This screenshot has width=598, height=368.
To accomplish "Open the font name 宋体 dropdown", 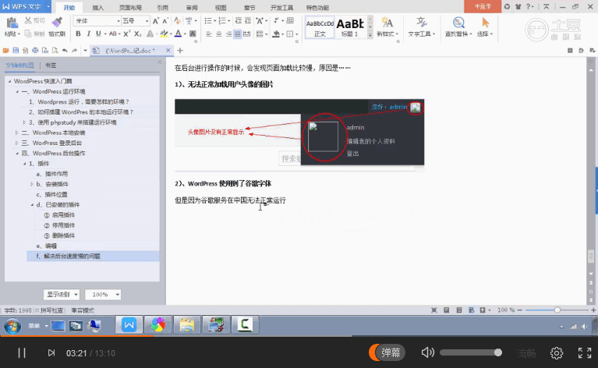I will click(119, 21).
